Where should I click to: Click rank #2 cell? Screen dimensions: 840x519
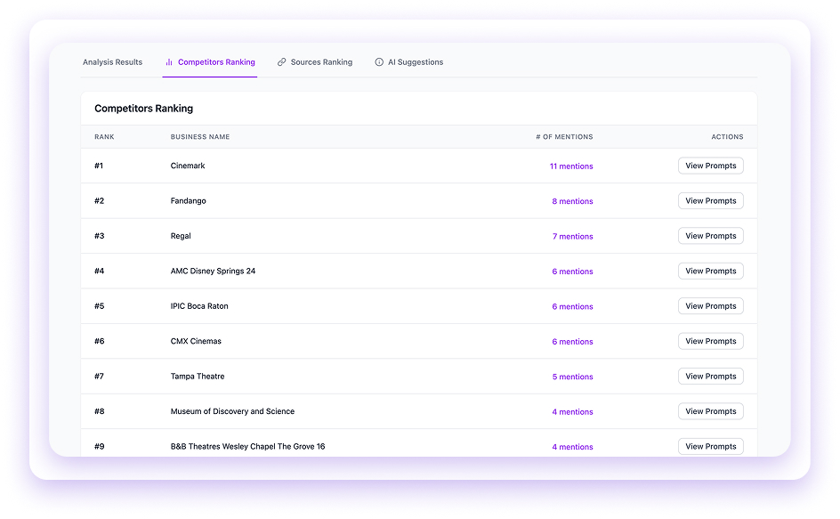point(99,200)
